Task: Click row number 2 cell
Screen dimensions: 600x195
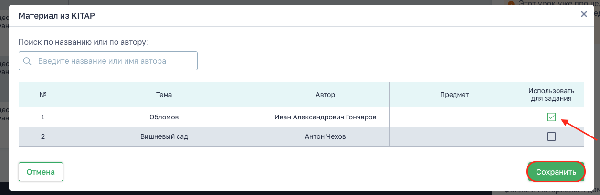Action: (43, 137)
